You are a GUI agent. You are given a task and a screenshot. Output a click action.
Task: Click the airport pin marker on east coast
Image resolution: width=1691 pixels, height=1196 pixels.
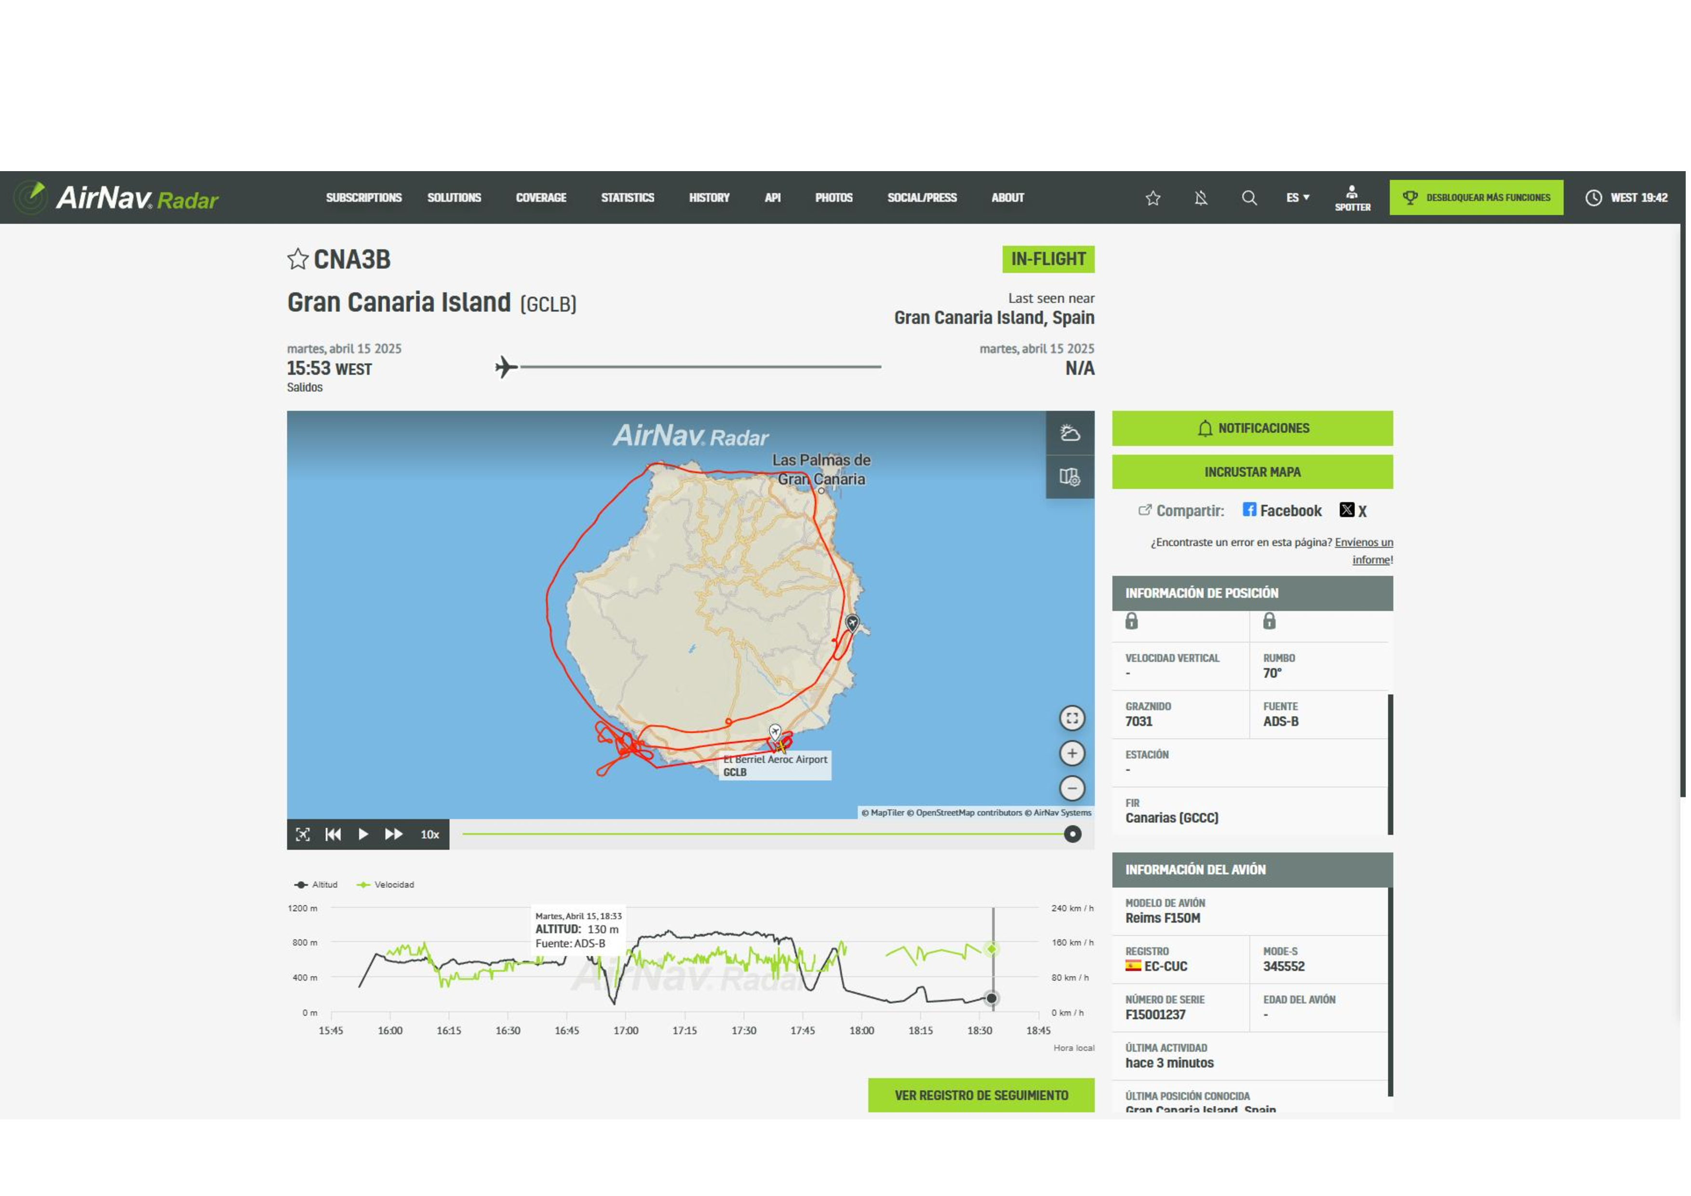tap(853, 624)
